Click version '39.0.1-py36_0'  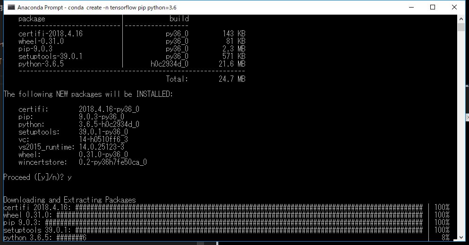click(103, 132)
